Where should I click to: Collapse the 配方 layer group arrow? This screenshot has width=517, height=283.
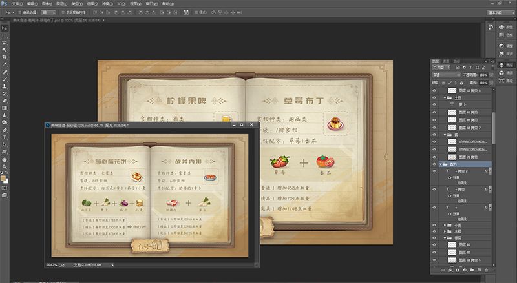point(441,165)
